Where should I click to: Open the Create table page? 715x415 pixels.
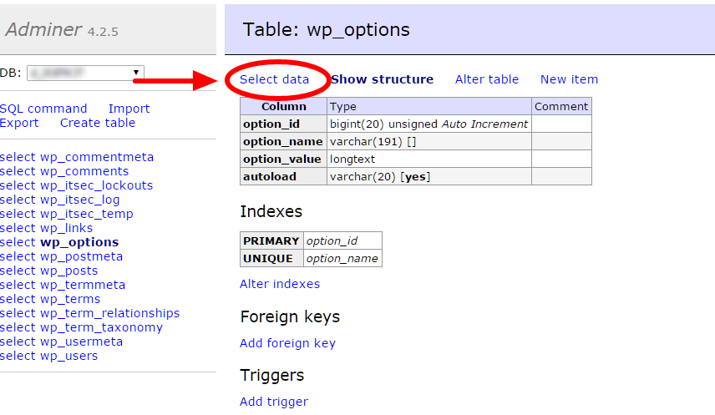click(97, 123)
